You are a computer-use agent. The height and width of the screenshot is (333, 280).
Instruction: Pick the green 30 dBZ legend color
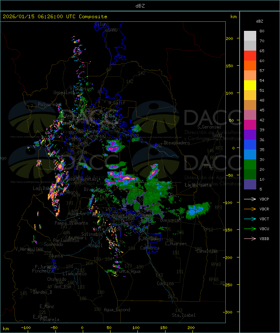click(250, 164)
